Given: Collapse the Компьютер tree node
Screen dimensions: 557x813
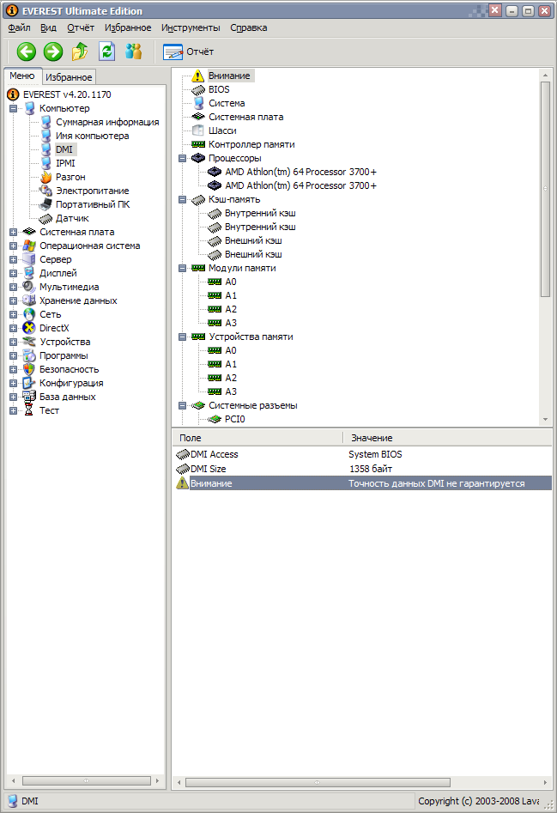Looking at the screenshot, I should (x=14, y=108).
